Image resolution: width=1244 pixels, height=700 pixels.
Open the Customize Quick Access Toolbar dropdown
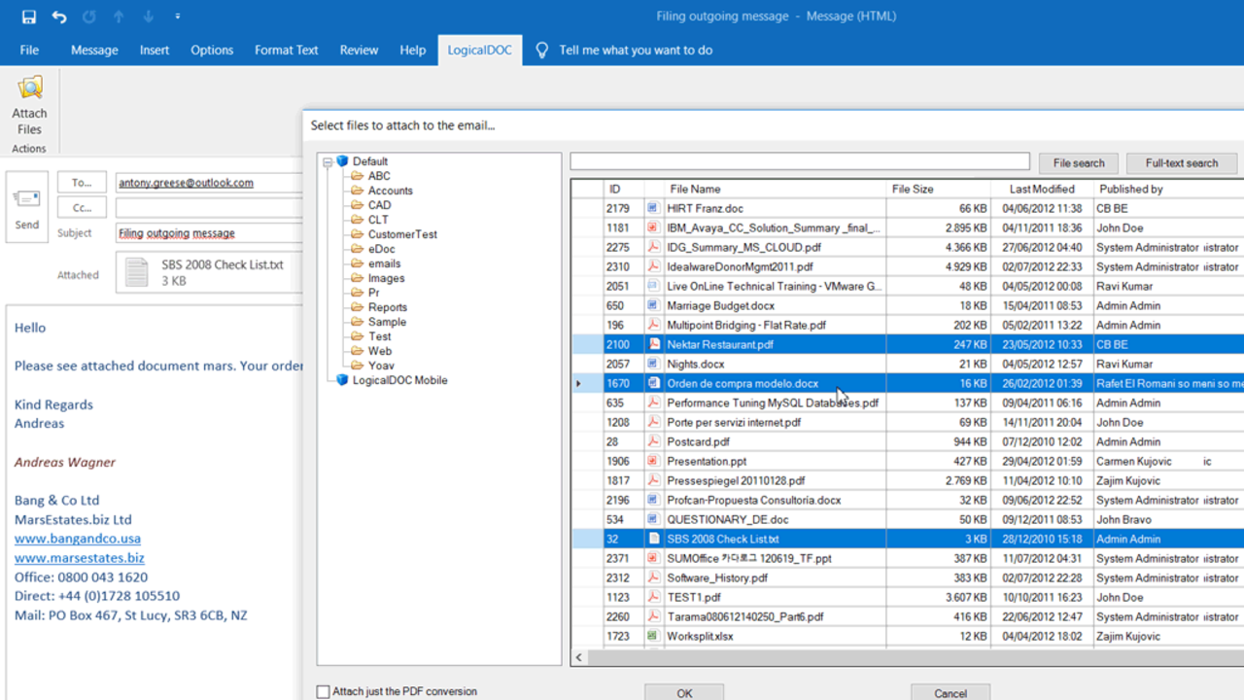point(177,16)
